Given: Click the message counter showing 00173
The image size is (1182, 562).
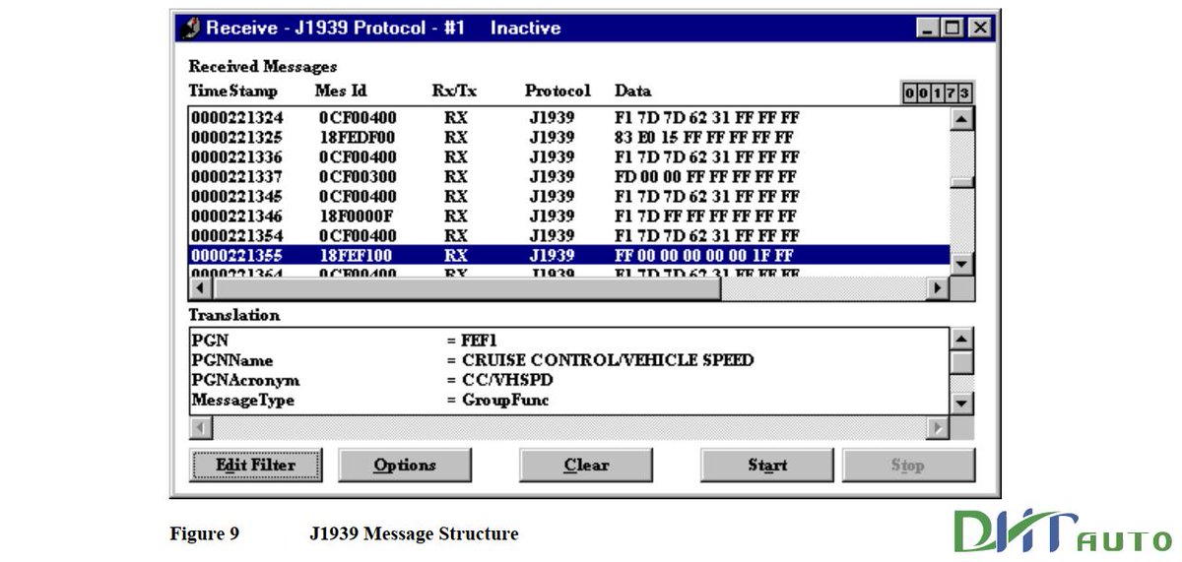Looking at the screenshot, I should click(938, 94).
